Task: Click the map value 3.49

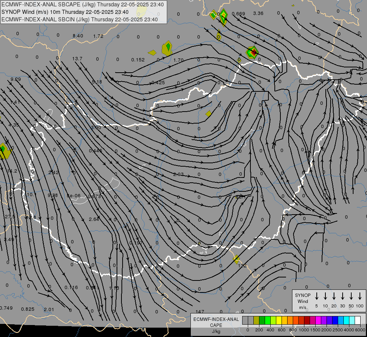Action: pyautogui.click(x=9, y=240)
